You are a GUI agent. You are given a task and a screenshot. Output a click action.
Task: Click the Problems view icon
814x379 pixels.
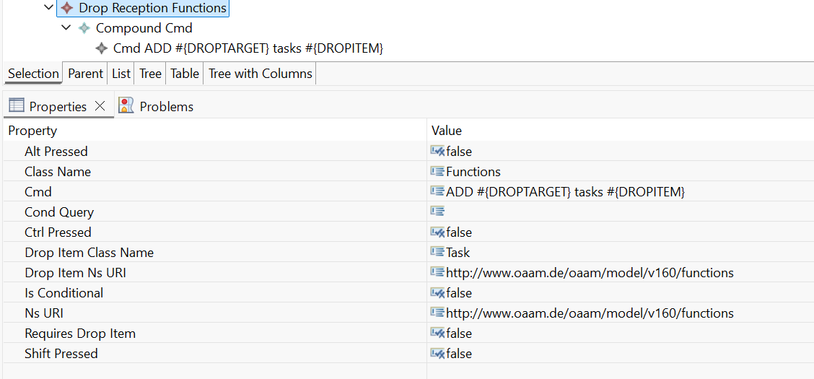point(126,106)
